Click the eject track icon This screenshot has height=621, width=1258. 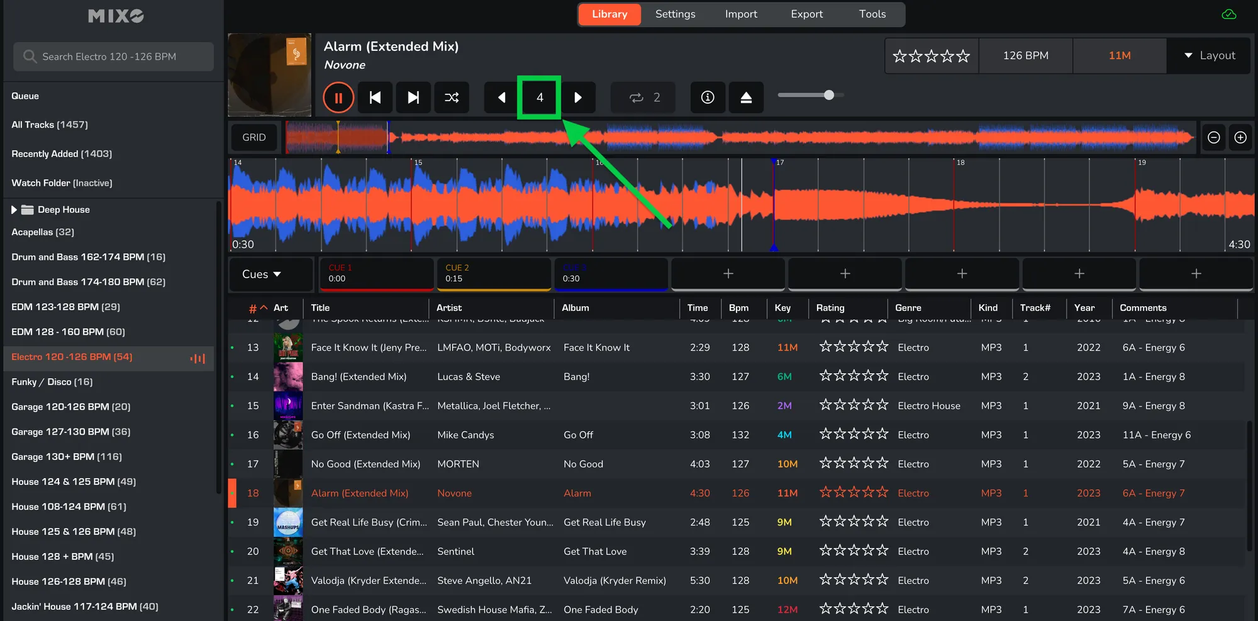[746, 98]
